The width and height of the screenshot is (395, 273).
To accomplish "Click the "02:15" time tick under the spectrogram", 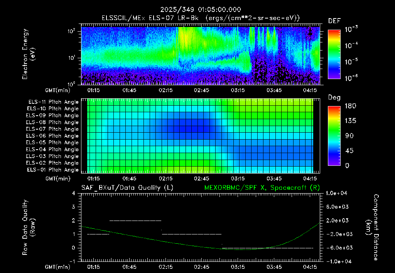I will (165, 90).
